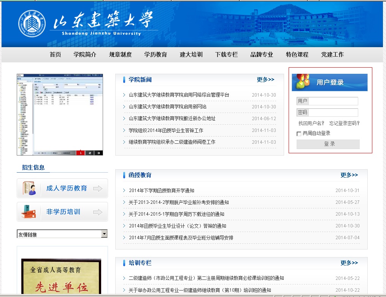386x297 pixels.
Task: Click the 用户 username input field
Action: tap(333, 101)
